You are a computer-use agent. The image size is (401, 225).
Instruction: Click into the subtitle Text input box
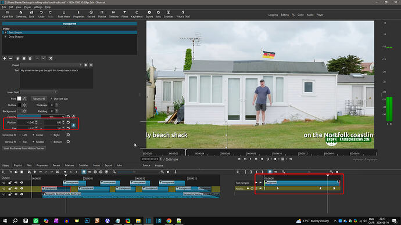click(56, 78)
